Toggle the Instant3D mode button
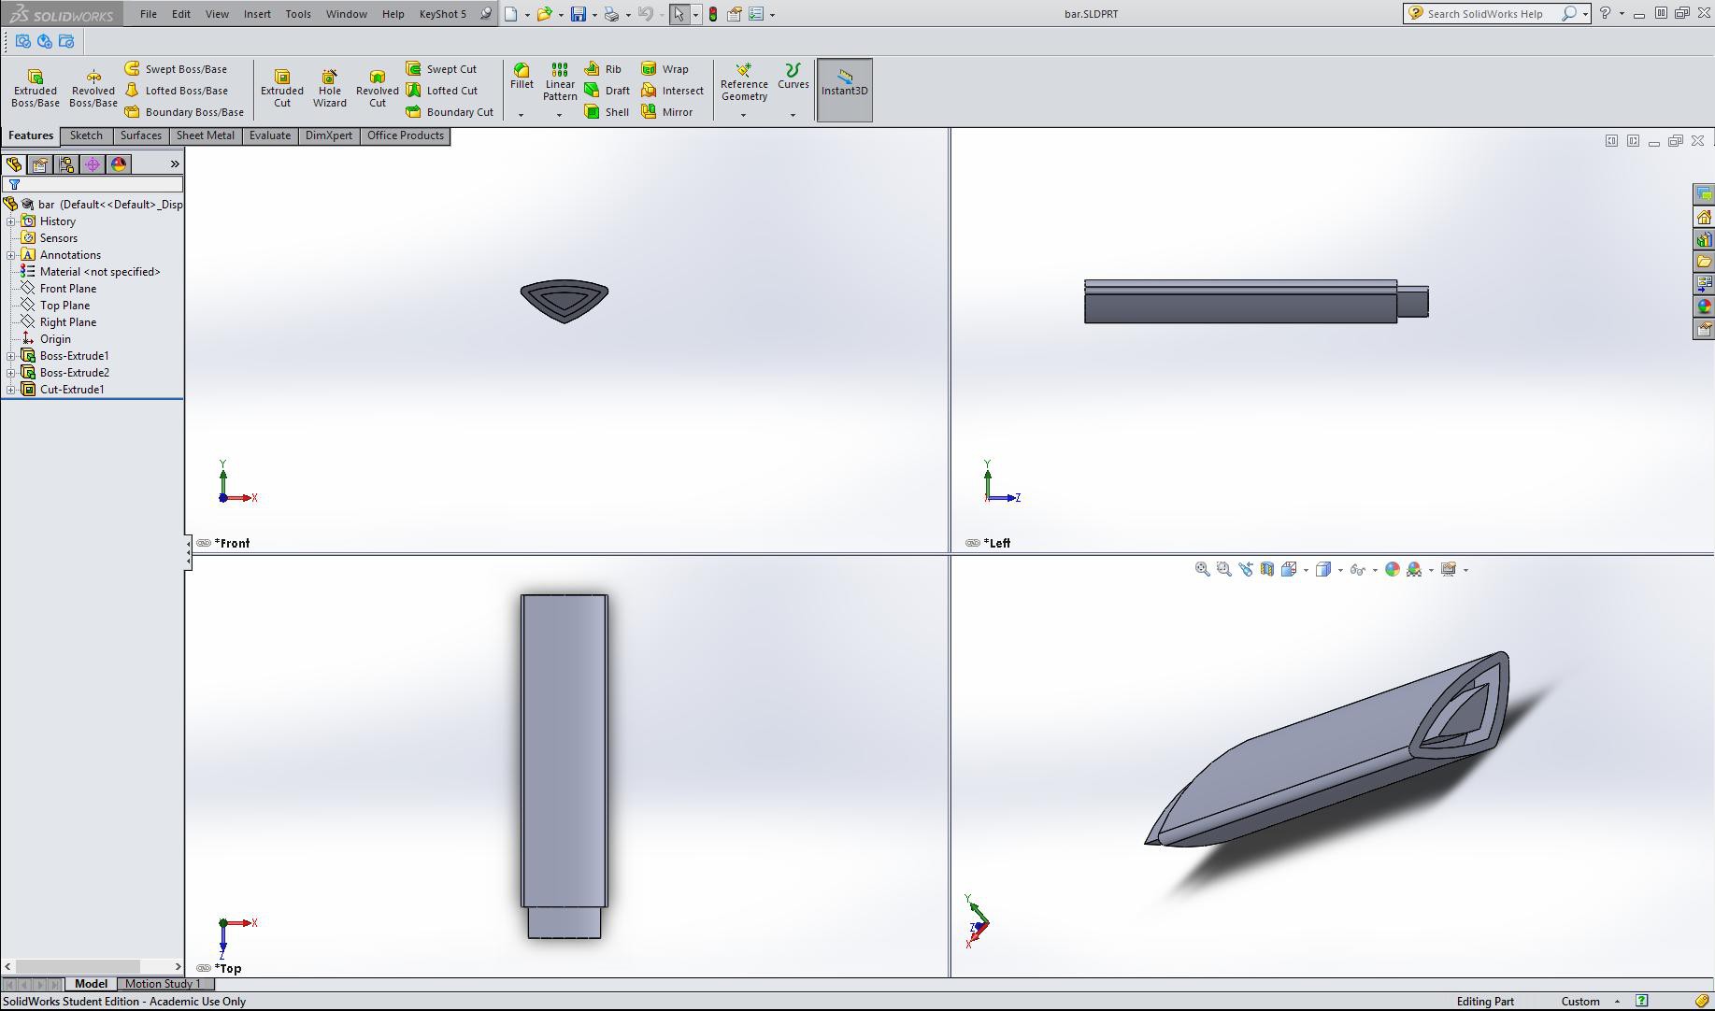 [x=844, y=90]
